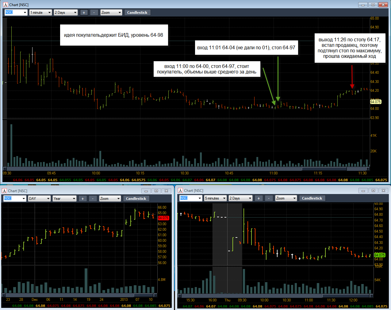Click minus button in bottom-left DAY chart

(x=93, y=199)
